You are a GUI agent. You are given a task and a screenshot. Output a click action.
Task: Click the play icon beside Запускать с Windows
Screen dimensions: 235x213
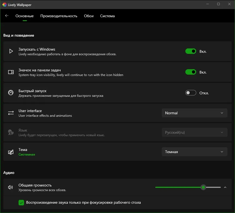point(11,51)
